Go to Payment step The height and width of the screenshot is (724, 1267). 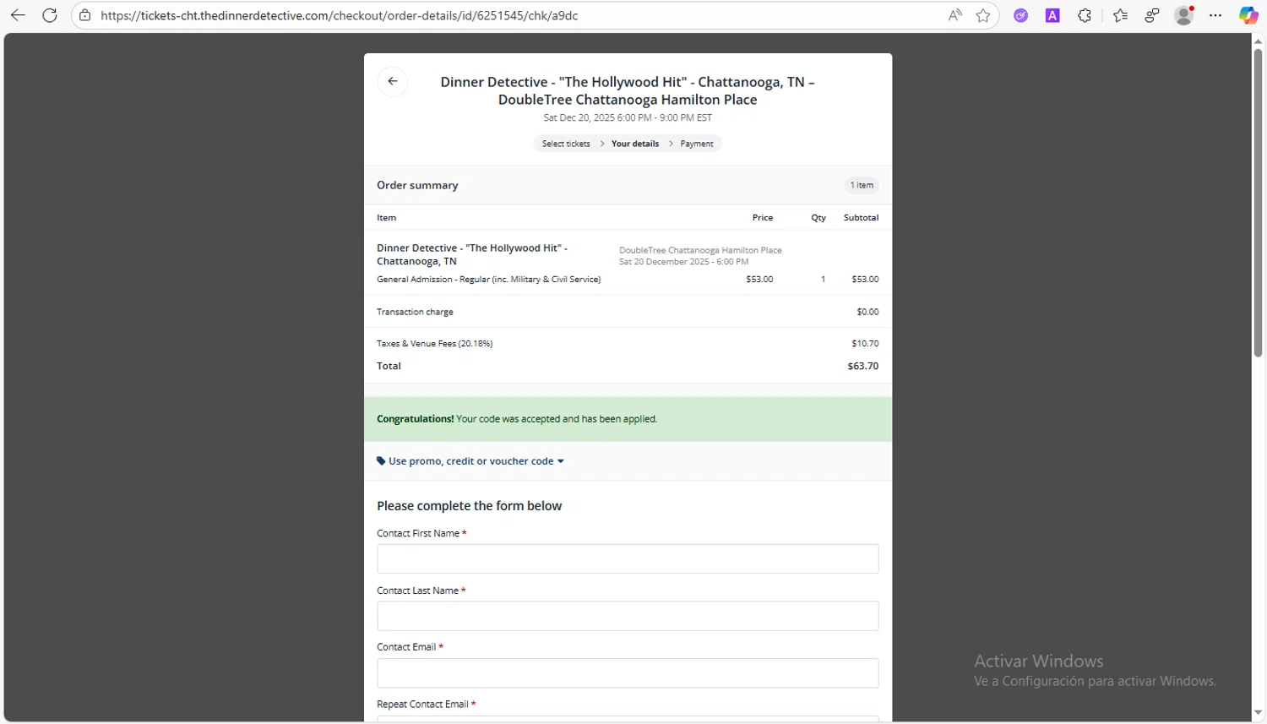697,144
